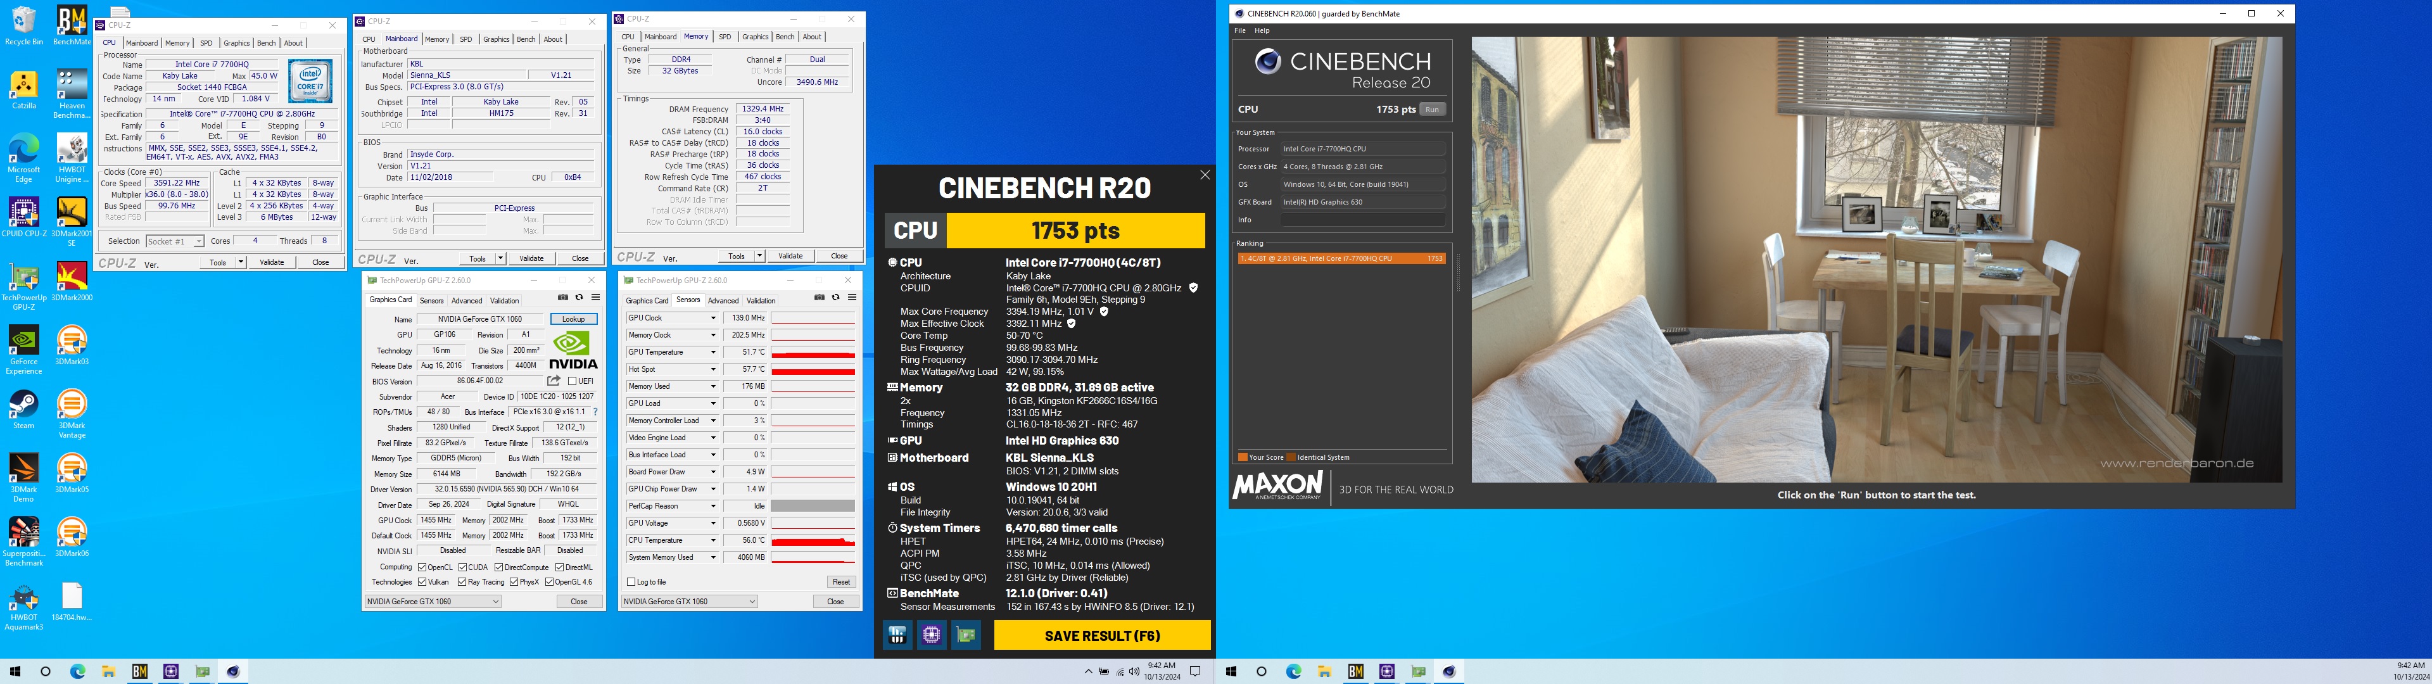The image size is (2432, 684).
Task: Click the Cinebench icon in the left taskbar
Action: tap(232, 672)
